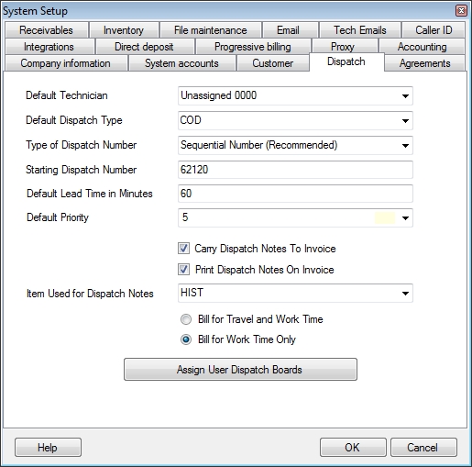
Task: Switch to the Receivables tab
Action: point(46,30)
